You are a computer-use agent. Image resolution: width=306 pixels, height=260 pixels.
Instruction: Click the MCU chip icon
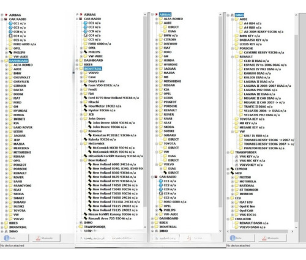point(232,173)
